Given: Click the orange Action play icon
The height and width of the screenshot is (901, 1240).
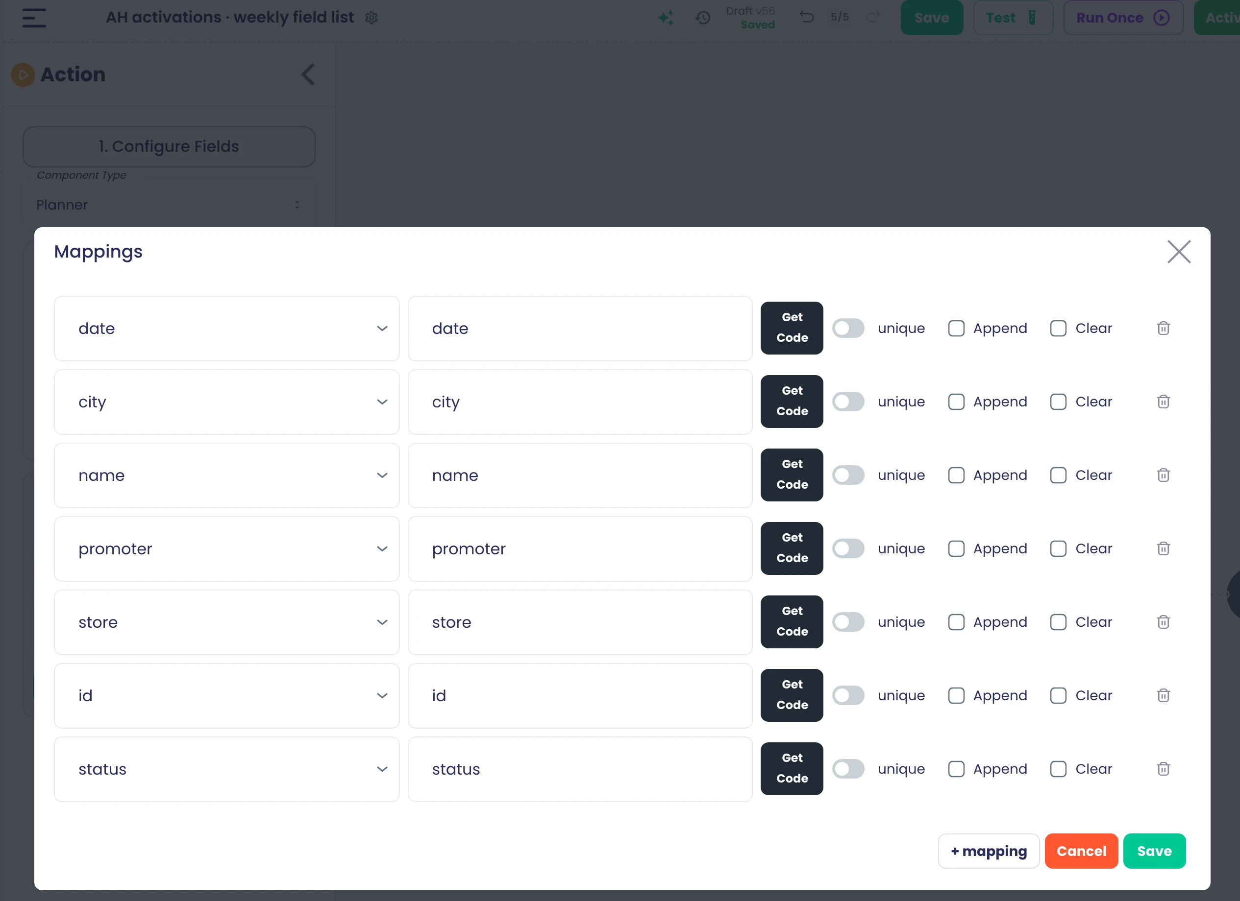Looking at the screenshot, I should pyautogui.click(x=23, y=75).
